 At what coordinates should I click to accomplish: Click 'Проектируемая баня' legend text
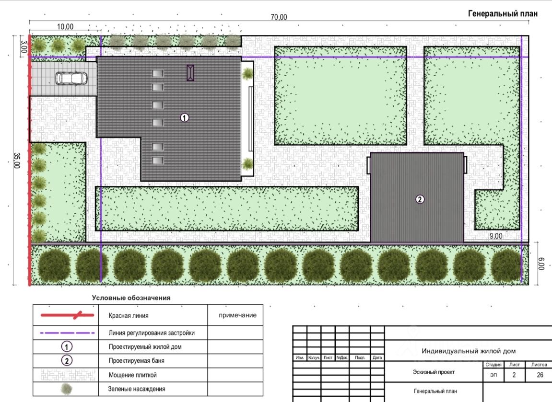136,360
